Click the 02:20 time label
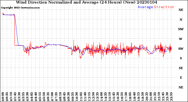This screenshot has width=188, height=102. point(19,97)
